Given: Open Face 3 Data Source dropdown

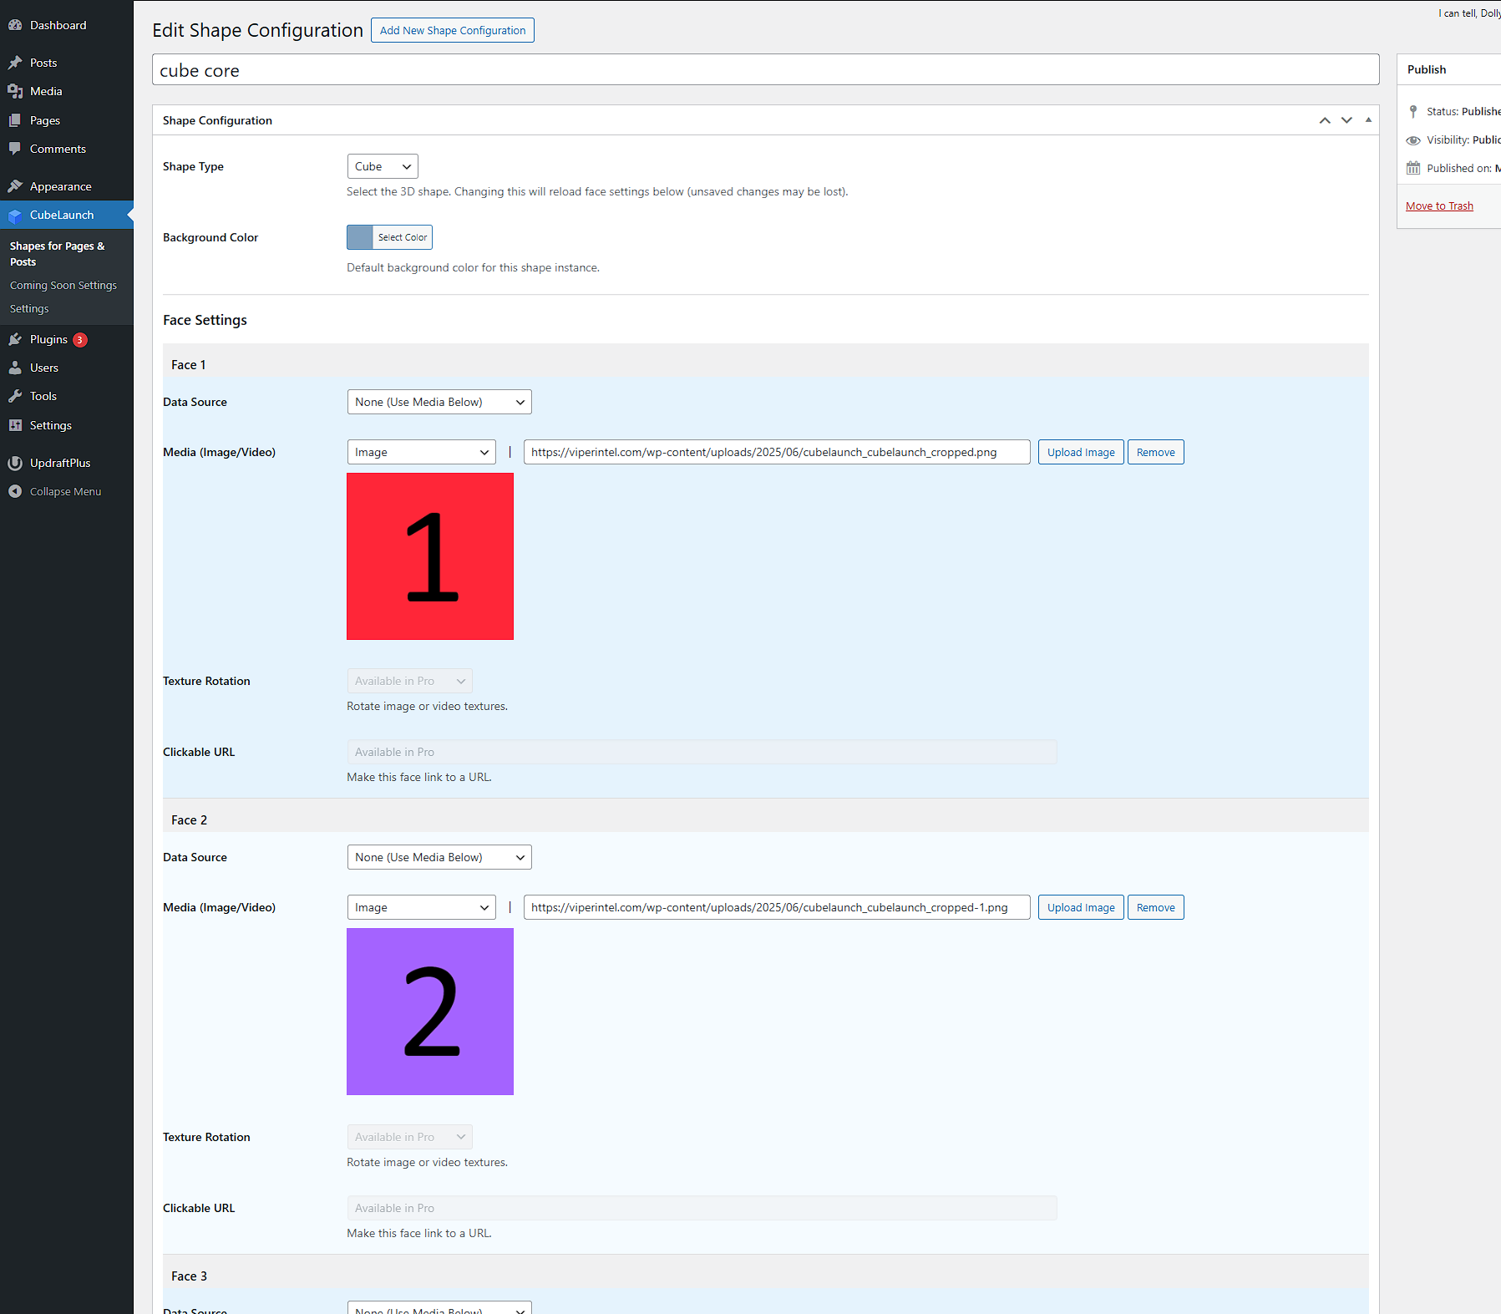Looking at the screenshot, I should [x=439, y=1308].
